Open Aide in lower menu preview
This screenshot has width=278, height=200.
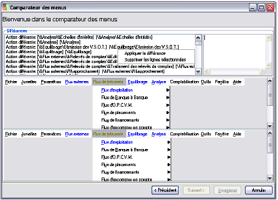[237, 134]
